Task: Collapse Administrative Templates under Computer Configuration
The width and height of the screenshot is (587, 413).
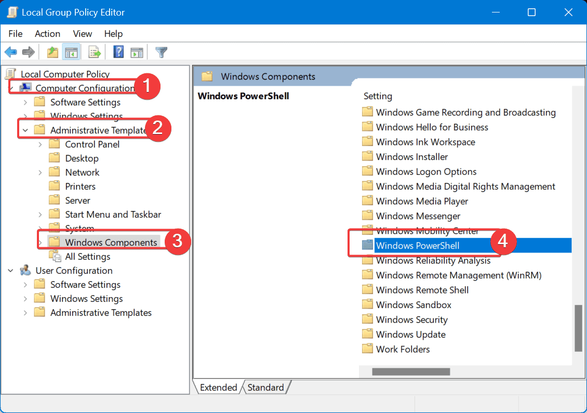Action: point(24,130)
